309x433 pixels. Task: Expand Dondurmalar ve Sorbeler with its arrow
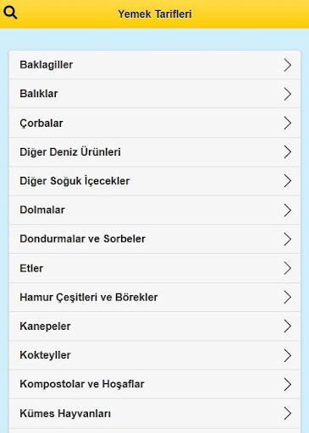tap(288, 239)
